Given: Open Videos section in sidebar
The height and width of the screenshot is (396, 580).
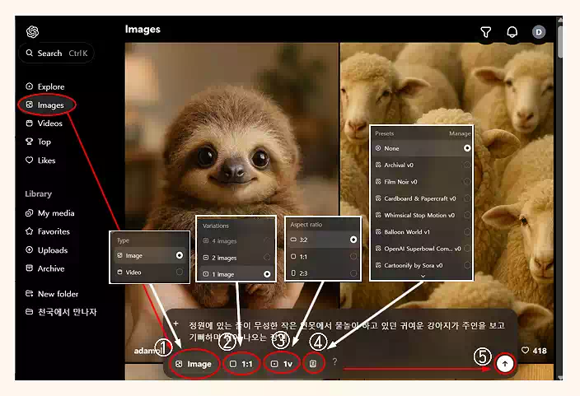Looking at the screenshot, I should coord(49,123).
